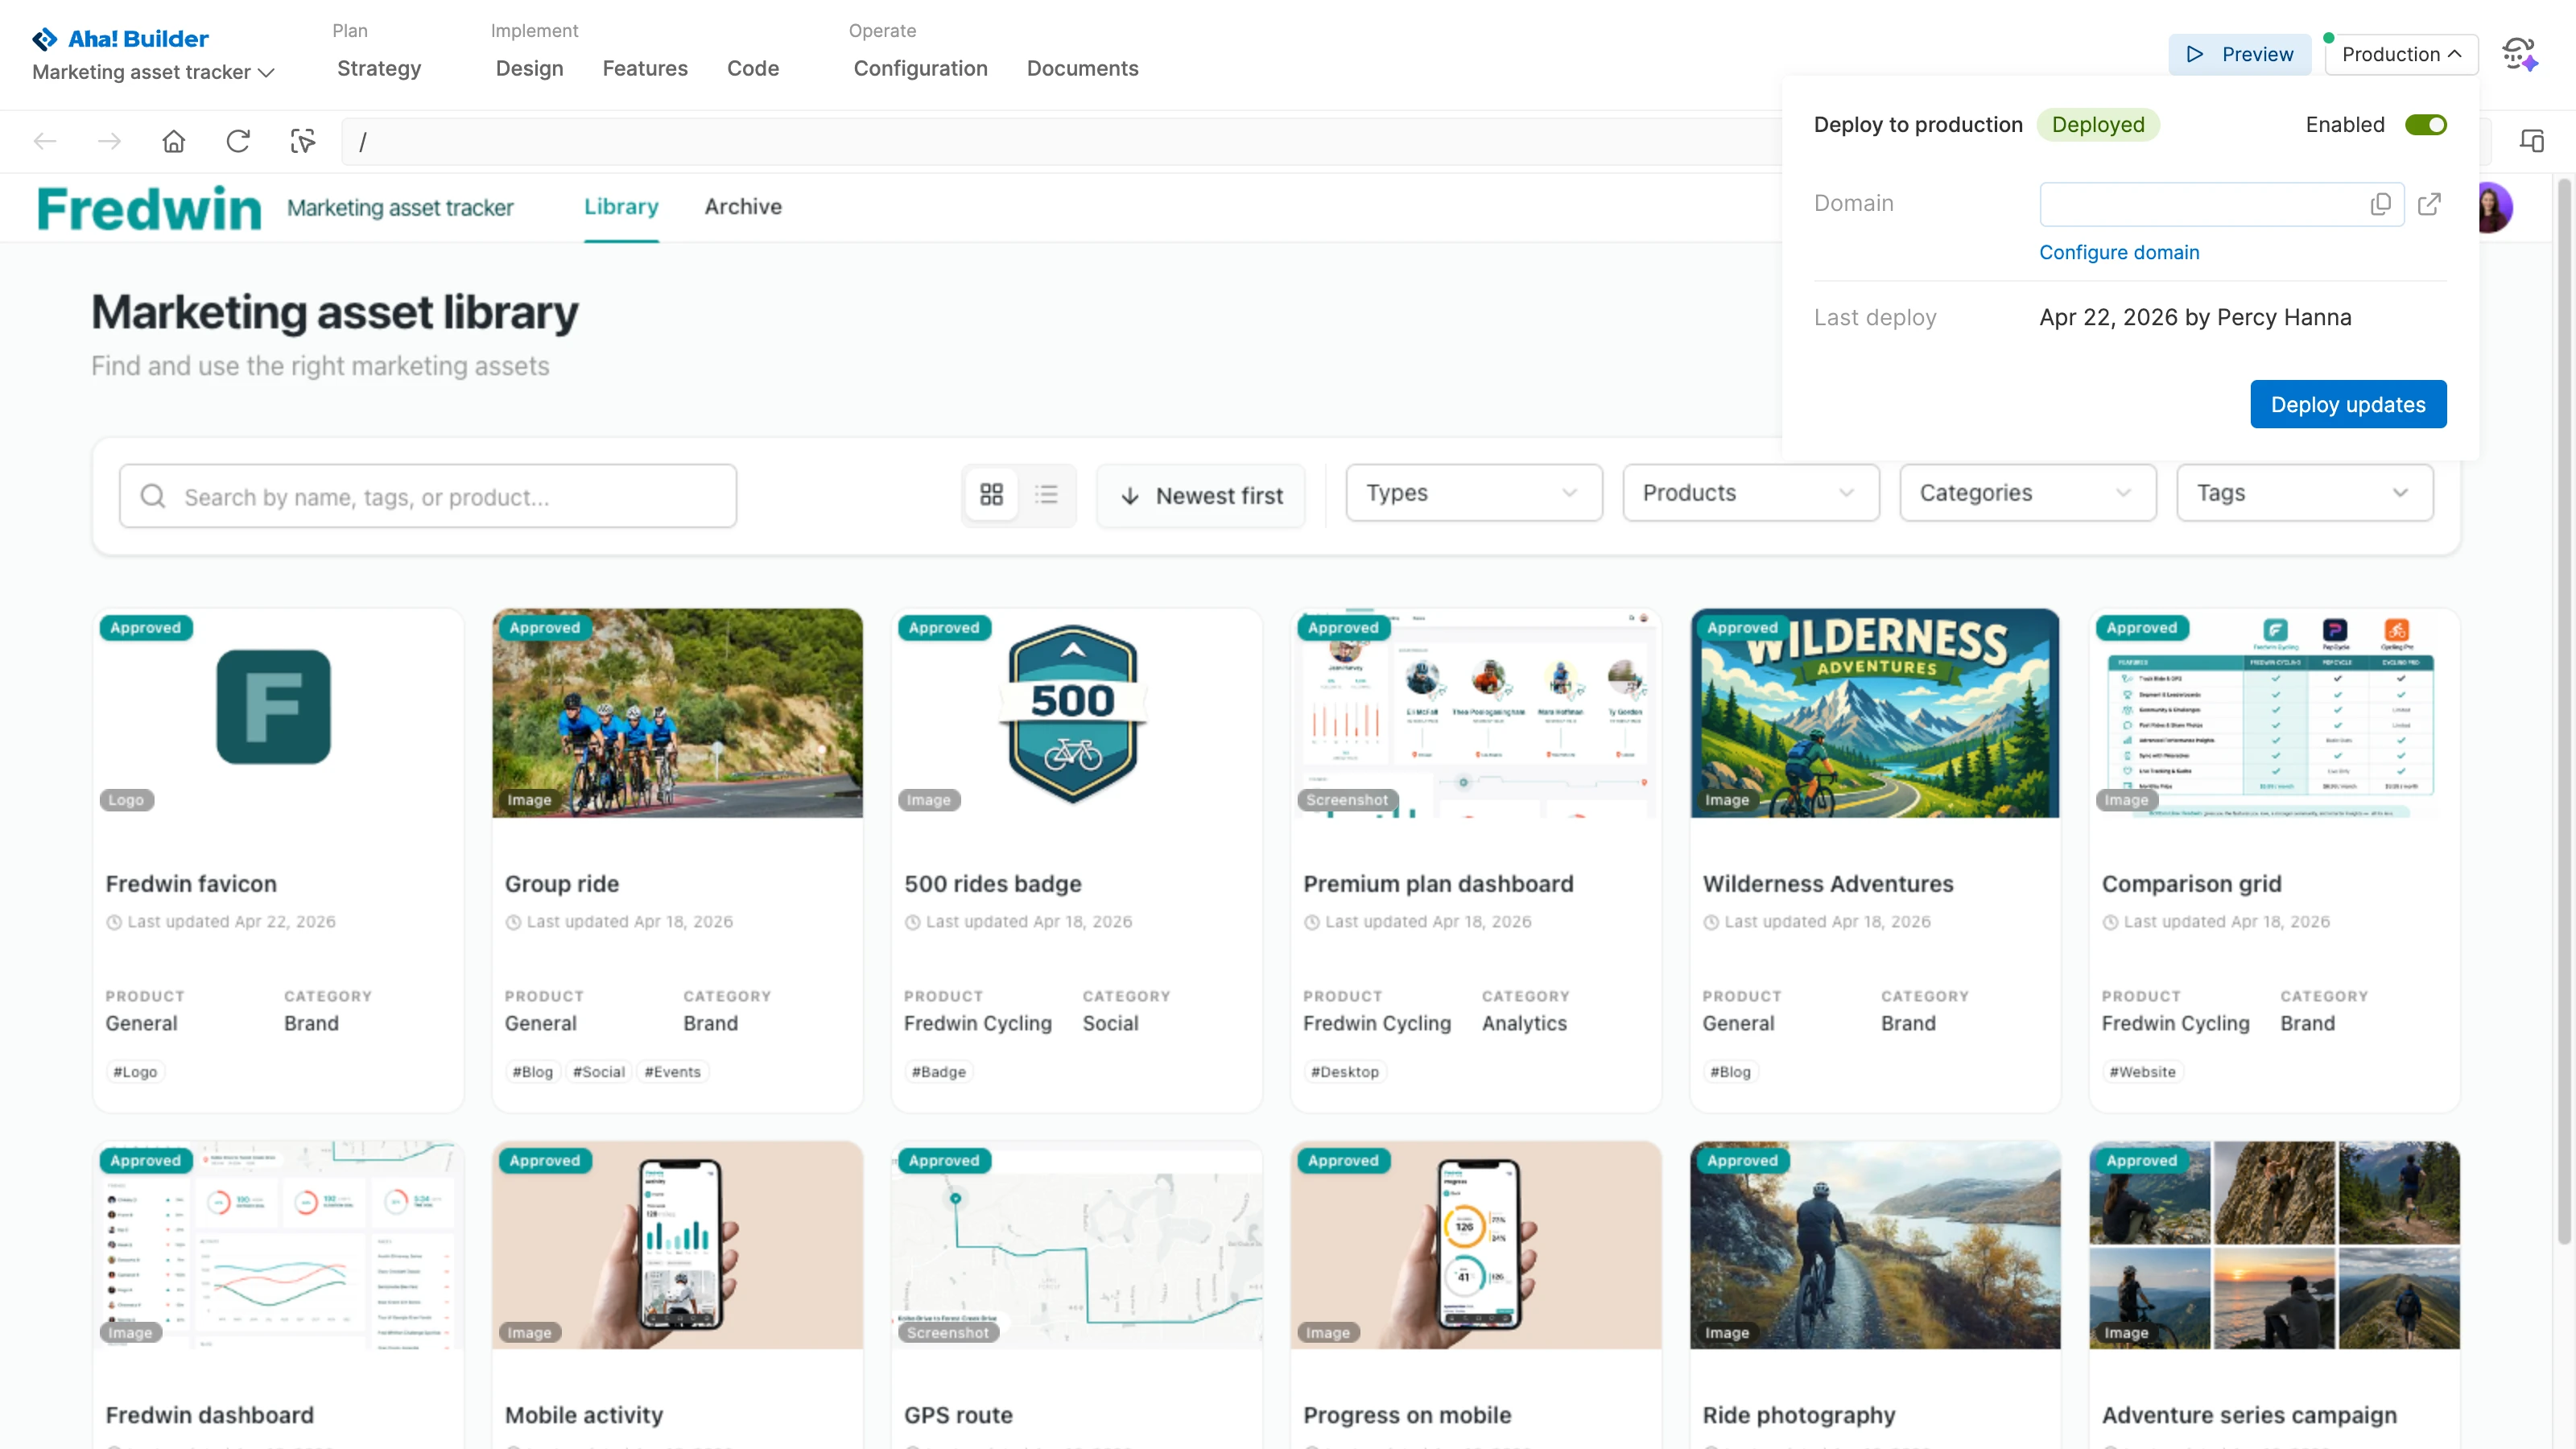This screenshot has height=1449, width=2576.
Task: Open the Categories filter dropdown
Action: click(2027, 493)
